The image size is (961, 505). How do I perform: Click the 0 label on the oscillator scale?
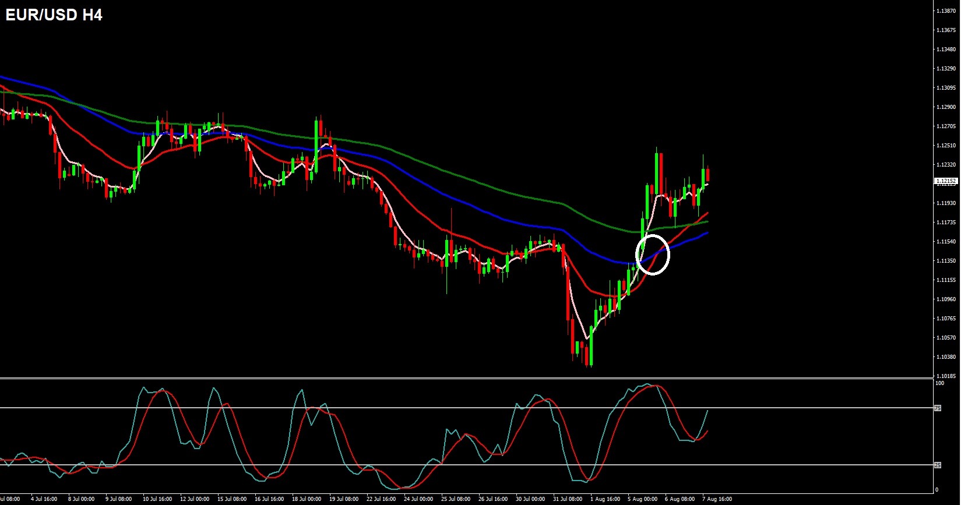937,490
